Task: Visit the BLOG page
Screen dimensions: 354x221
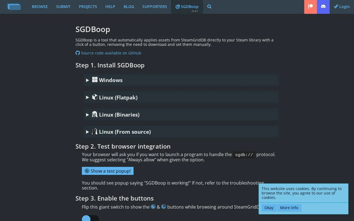Action: 129,7
